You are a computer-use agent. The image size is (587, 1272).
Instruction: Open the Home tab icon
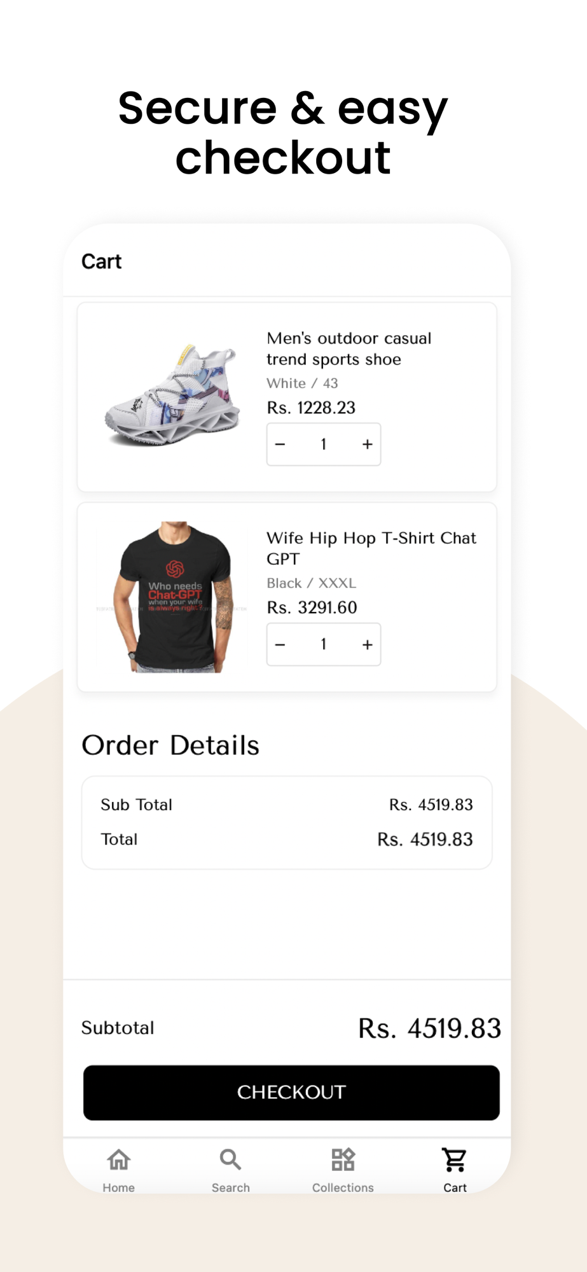[x=119, y=1159]
